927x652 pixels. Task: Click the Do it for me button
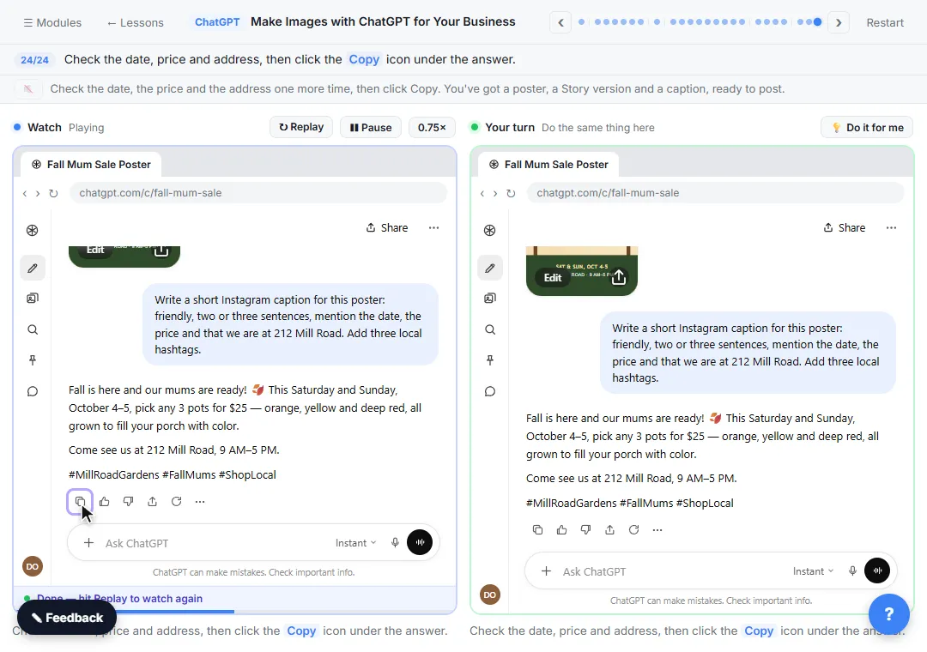coord(867,127)
